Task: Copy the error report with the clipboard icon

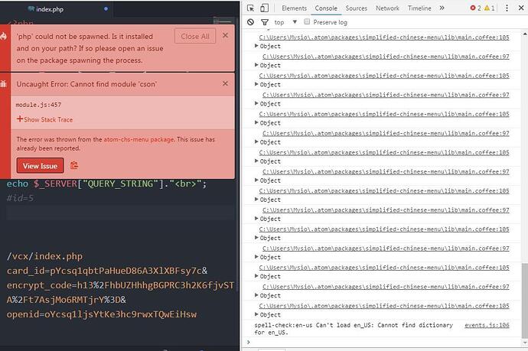Action: [74, 165]
